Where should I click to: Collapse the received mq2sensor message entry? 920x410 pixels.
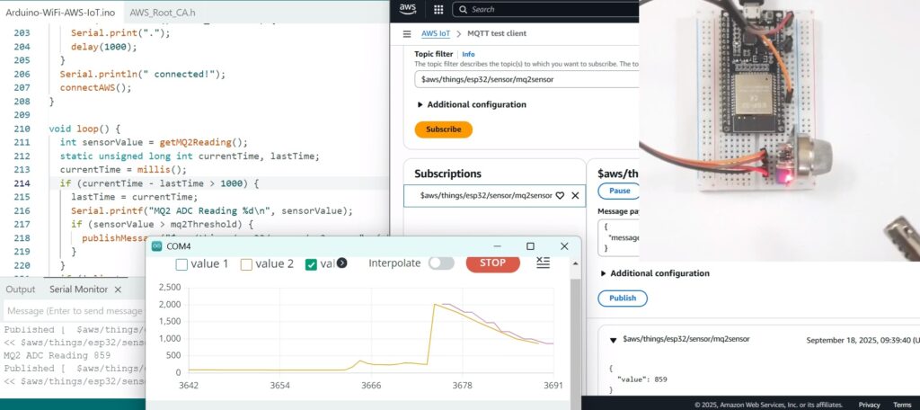pos(613,340)
